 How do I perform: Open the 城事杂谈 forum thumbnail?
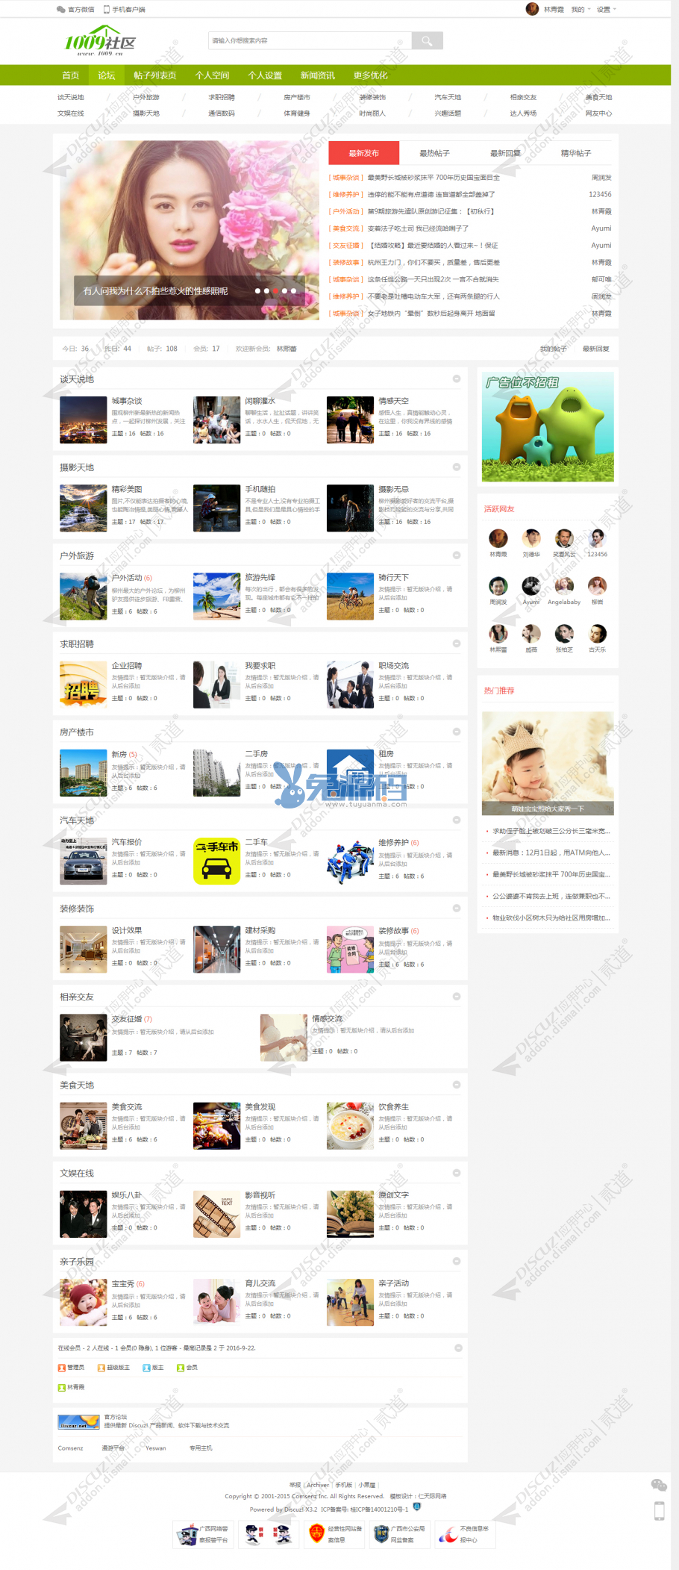click(x=83, y=420)
